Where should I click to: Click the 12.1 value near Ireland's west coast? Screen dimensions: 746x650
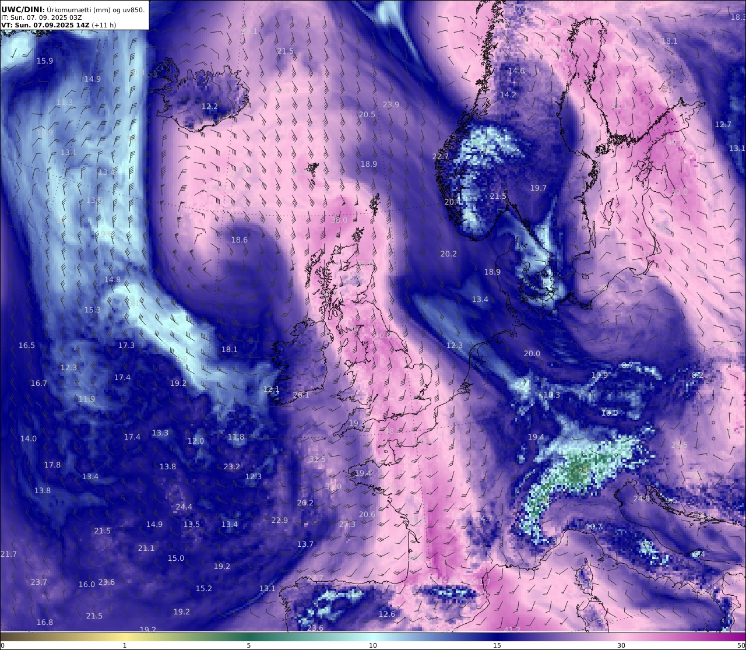(x=272, y=389)
